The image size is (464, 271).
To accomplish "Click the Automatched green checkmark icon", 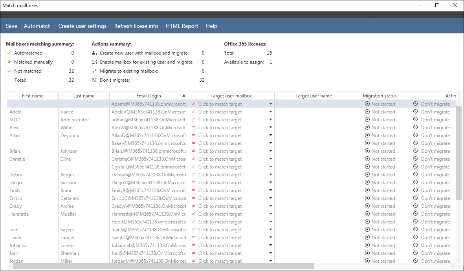I will (x=9, y=53).
